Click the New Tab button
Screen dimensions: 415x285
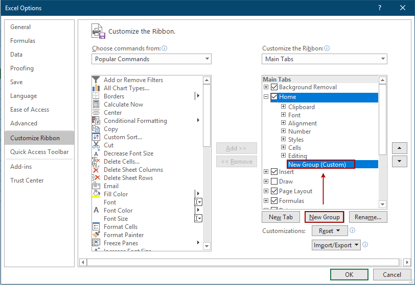281,217
